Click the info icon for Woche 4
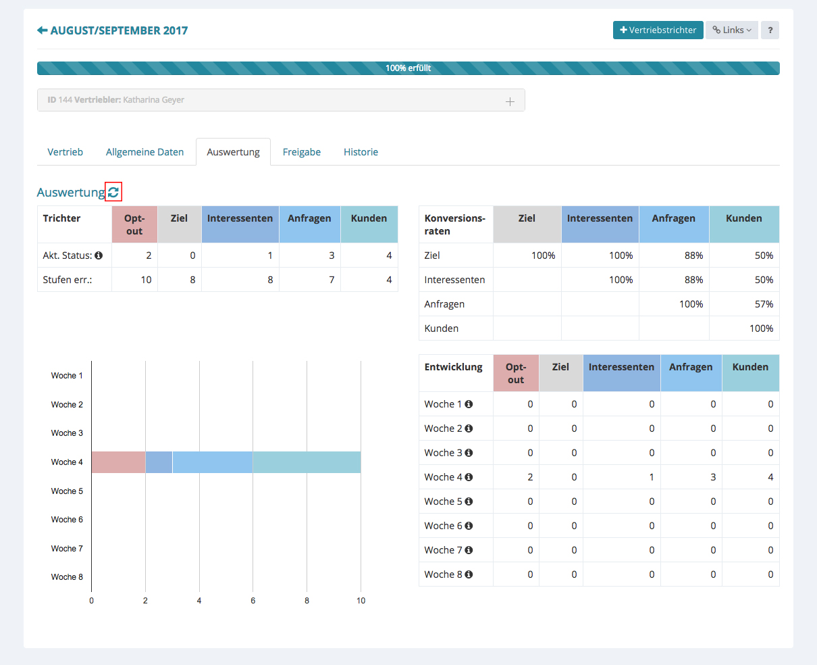817x665 pixels. [469, 477]
